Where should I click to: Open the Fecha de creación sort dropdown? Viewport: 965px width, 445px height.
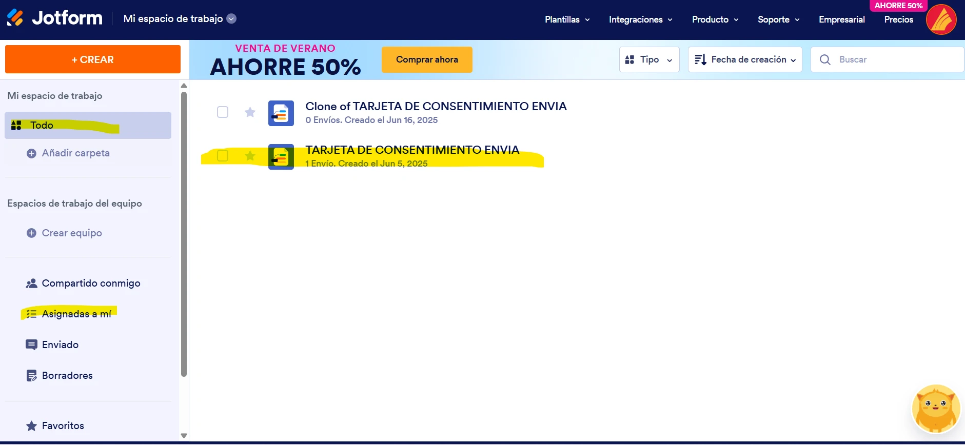pyautogui.click(x=744, y=60)
